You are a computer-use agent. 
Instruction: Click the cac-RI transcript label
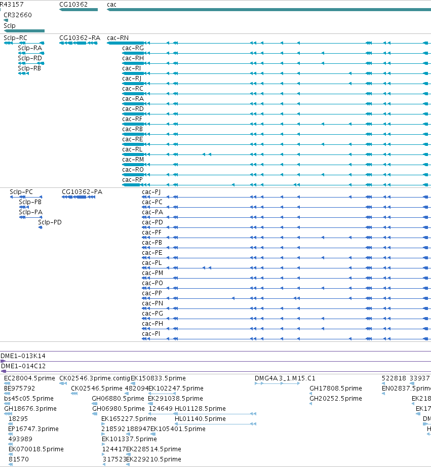click(x=131, y=68)
